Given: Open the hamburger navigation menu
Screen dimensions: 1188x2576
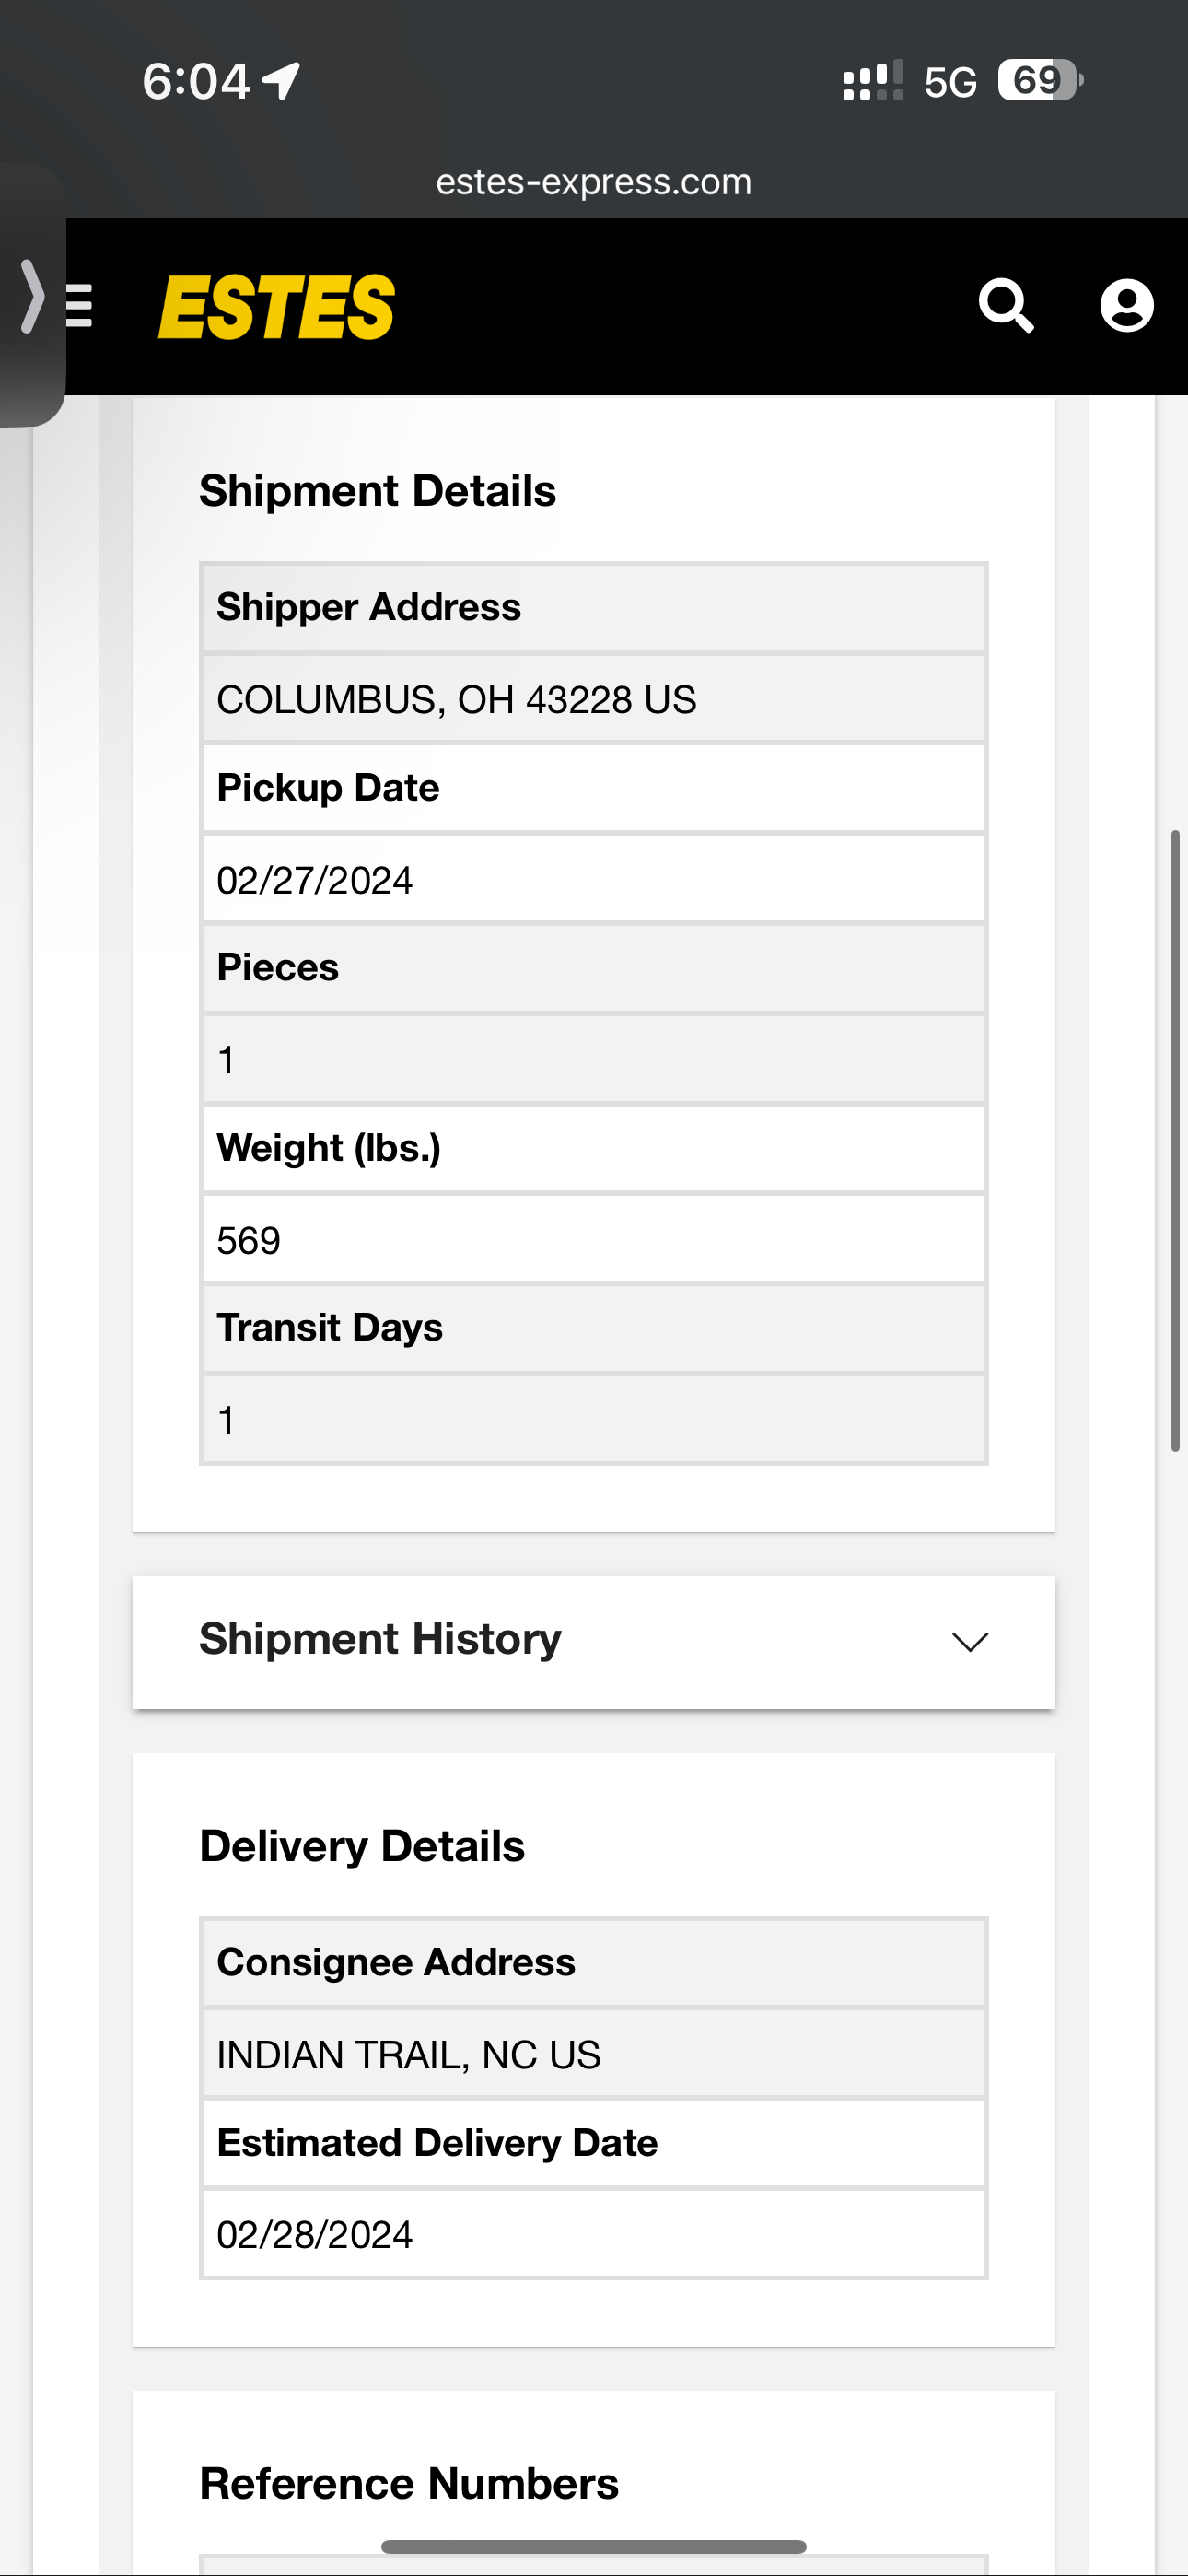Looking at the screenshot, I should 79,306.
